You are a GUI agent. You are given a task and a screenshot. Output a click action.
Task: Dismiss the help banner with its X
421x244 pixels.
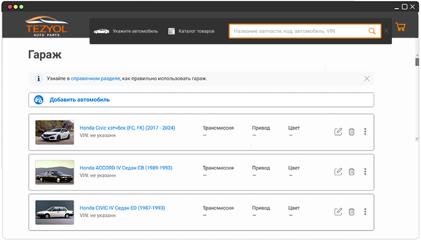[366, 78]
